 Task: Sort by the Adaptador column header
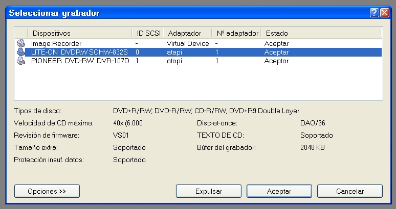[x=188, y=33]
